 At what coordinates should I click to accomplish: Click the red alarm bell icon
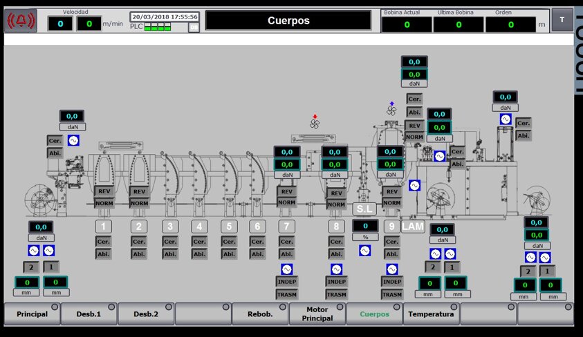click(21, 21)
